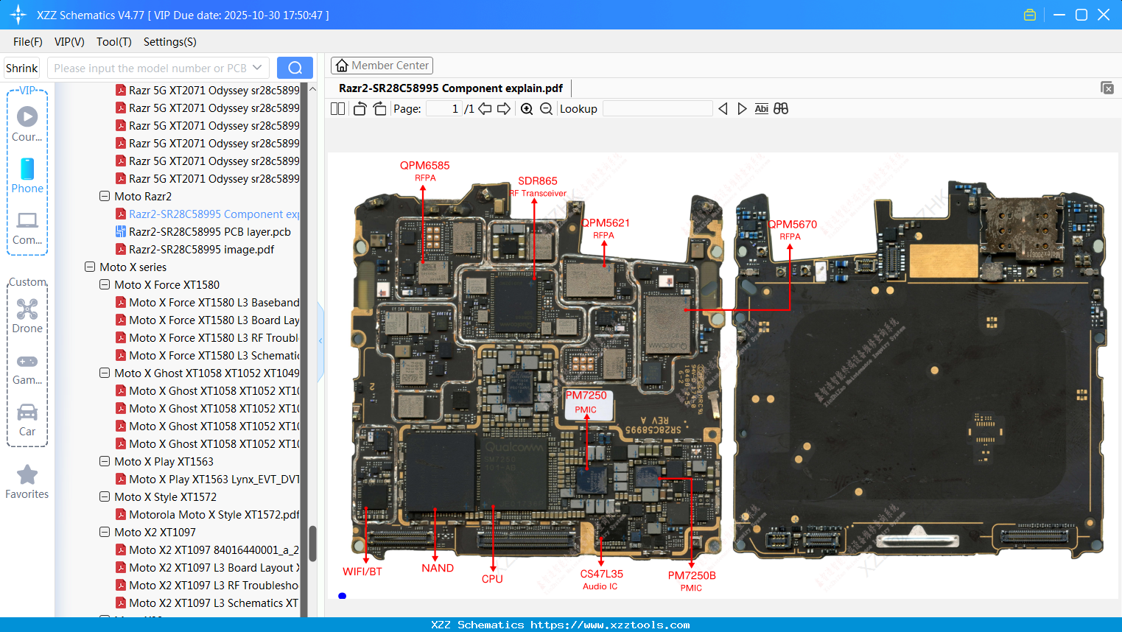Rotate the PDF clockwise

[x=379, y=108]
